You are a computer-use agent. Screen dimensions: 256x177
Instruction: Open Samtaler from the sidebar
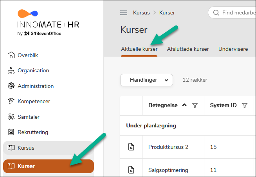28,117
